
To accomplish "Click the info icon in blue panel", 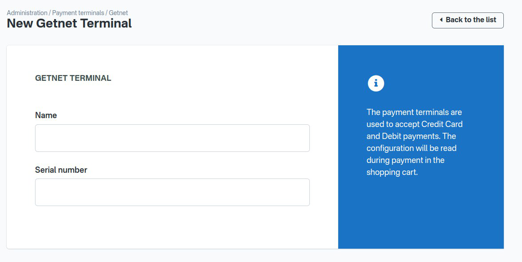I will pos(376,83).
